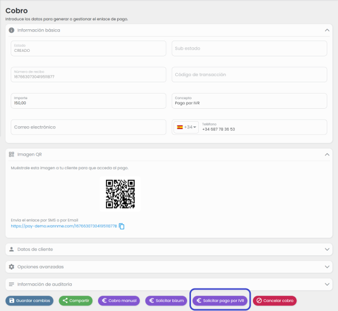
Task: Click the QR code image
Action: click(121, 194)
